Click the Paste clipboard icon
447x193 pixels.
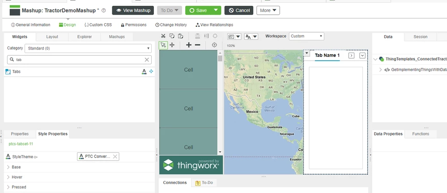click(180, 36)
